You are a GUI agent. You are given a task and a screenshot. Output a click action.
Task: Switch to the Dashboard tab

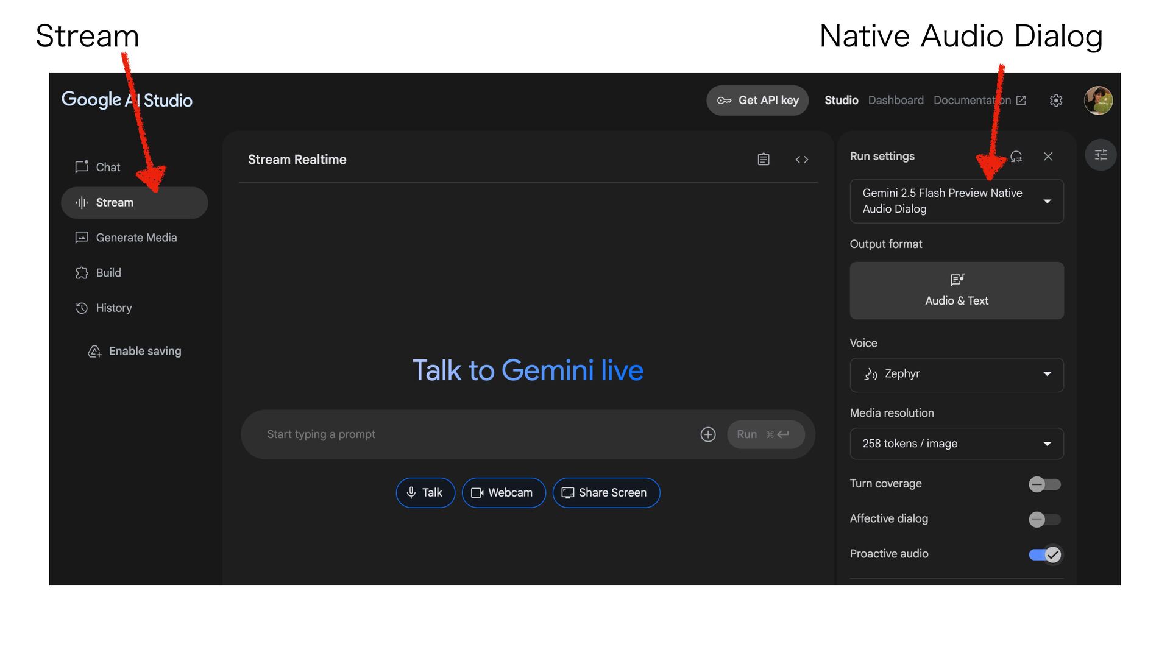(895, 101)
